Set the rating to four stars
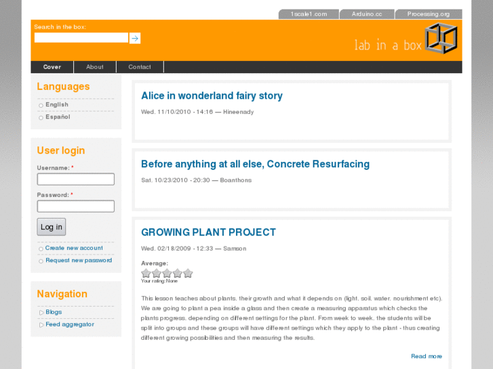The width and height of the screenshot is (493, 369). tap(178, 274)
